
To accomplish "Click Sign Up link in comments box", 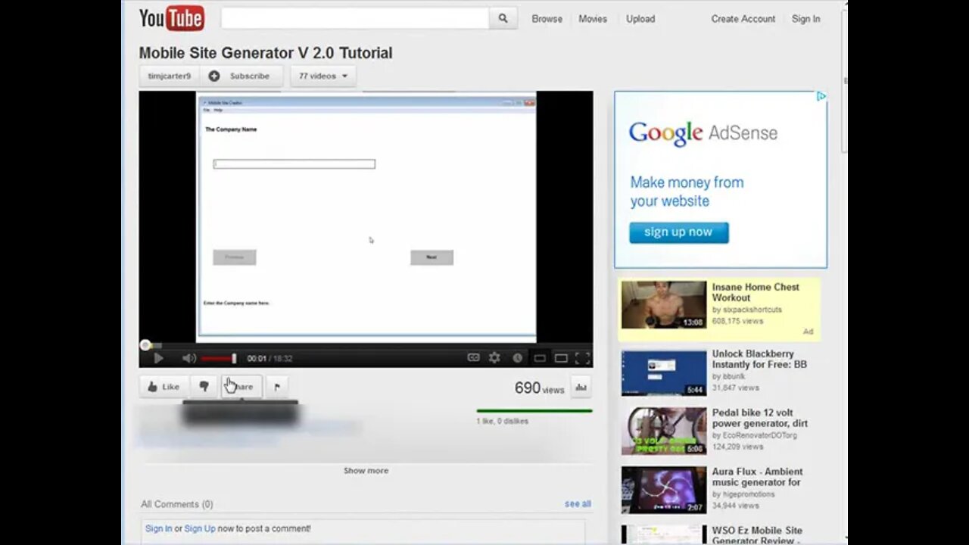I will pyautogui.click(x=200, y=528).
